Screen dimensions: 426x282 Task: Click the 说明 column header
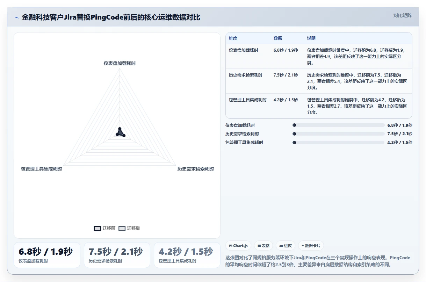(311, 38)
